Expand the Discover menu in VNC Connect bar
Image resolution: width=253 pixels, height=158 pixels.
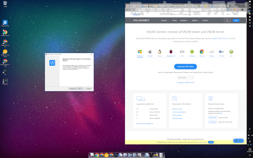165,21
